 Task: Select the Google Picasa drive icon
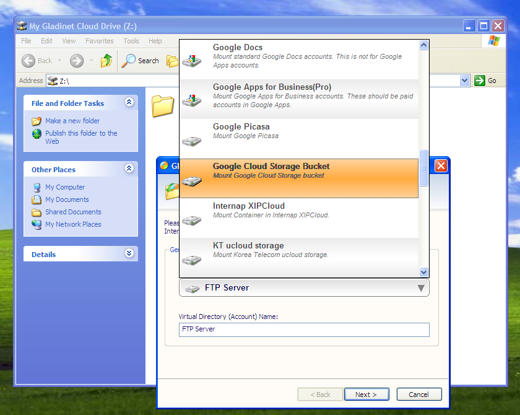[192, 141]
